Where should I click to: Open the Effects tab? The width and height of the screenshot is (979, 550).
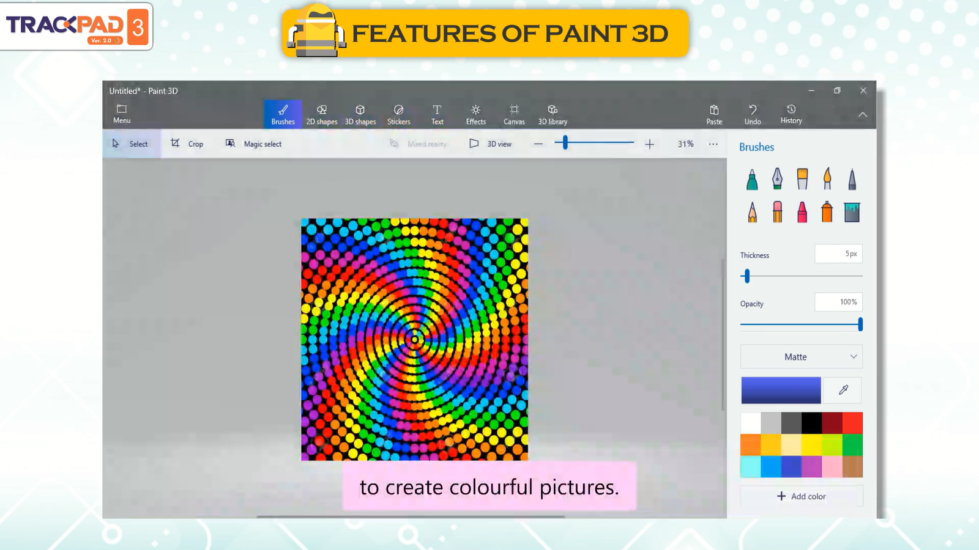tap(475, 114)
